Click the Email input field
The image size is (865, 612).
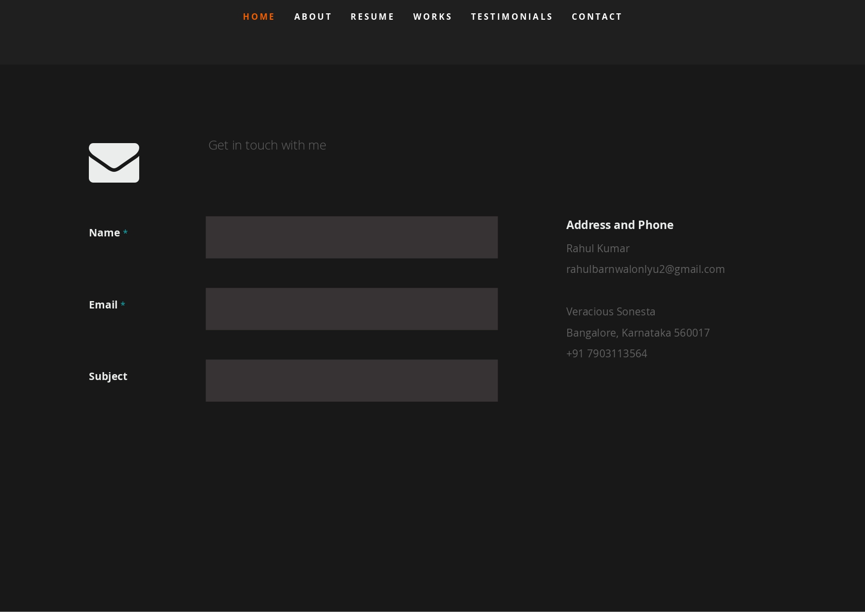pyautogui.click(x=352, y=308)
